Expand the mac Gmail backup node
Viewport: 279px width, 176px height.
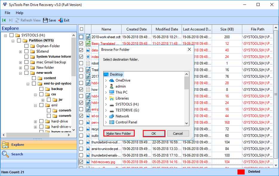(x=21, y=63)
